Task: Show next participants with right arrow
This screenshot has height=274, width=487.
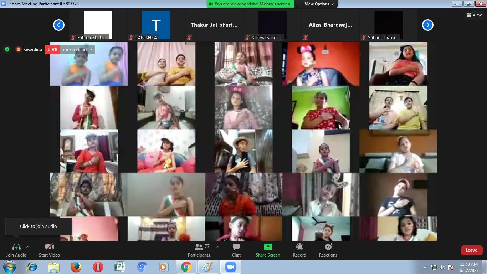Action: point(427,25)
